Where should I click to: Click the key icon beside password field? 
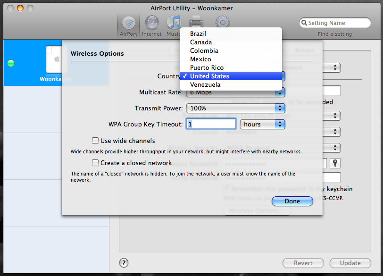(x=335, y=163)
